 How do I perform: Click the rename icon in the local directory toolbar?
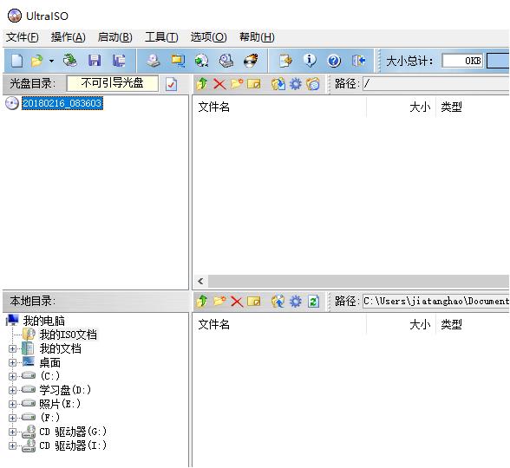pyautogui.click(x=253, y=302)
